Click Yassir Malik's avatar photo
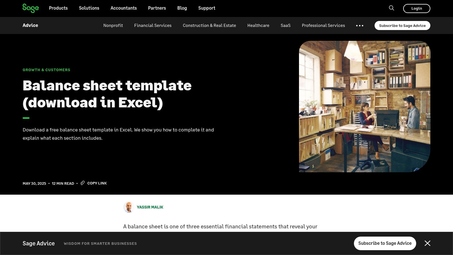The height and width of the screenshot is (255, 453). (129, 207)
